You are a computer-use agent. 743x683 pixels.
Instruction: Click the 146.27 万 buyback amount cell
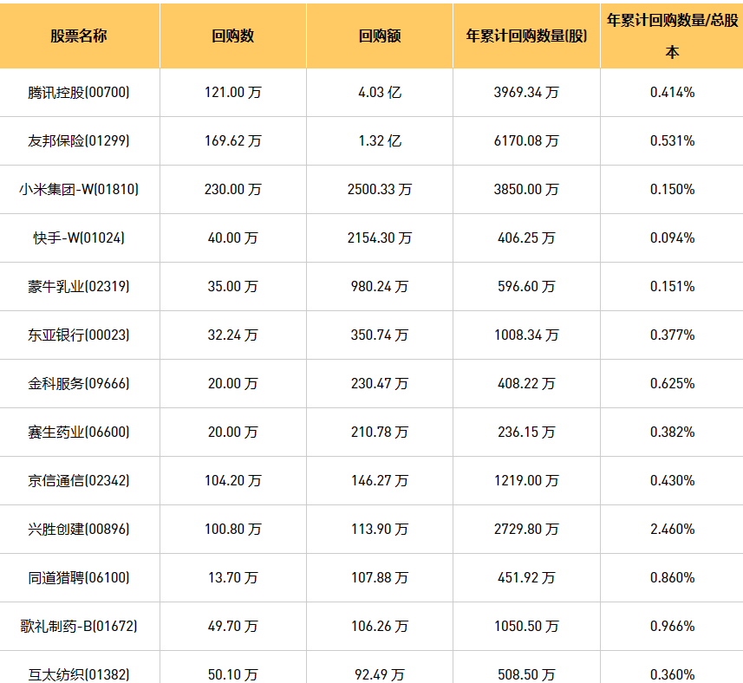point(380,481)
